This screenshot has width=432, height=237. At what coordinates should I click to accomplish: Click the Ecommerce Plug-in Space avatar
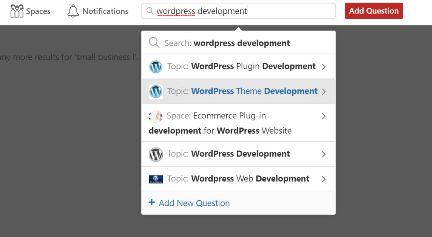pos(156,116)
